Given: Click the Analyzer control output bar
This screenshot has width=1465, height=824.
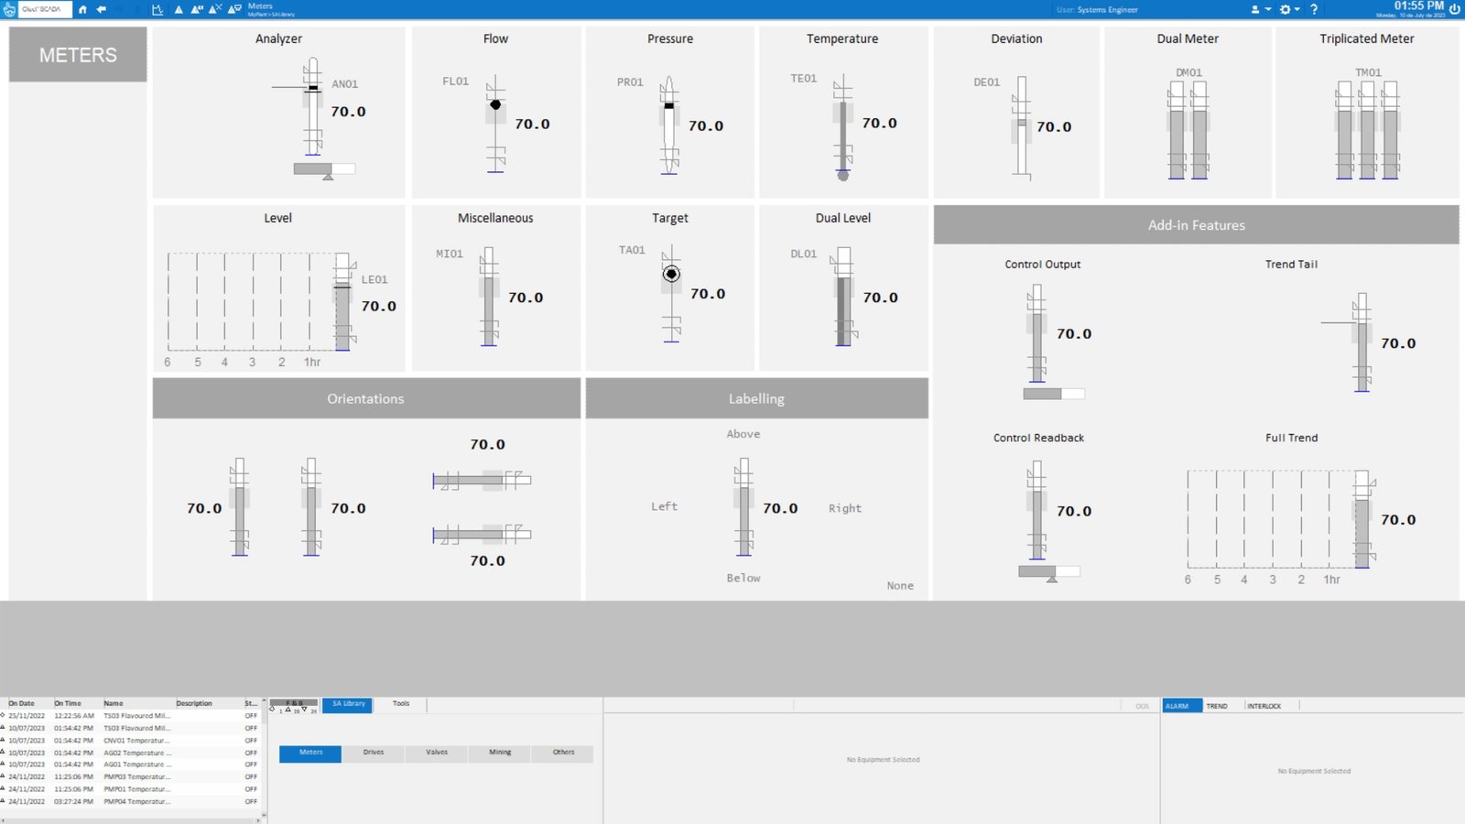Looking at the screenshot, I should click(x=324, y=169).
